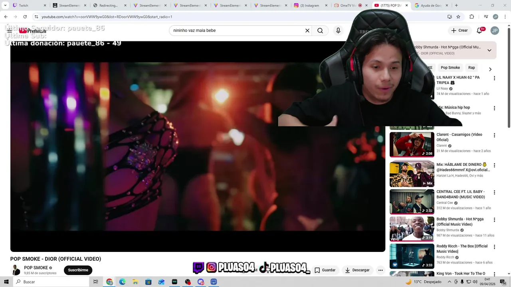Viewport: 511px width, 287px height.
Task: Click the Suscribirme button
Action: coord(78,270)
